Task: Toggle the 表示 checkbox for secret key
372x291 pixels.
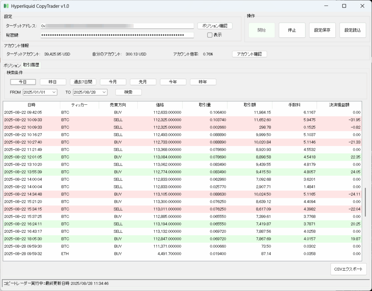Action: (x=210, y=35)
